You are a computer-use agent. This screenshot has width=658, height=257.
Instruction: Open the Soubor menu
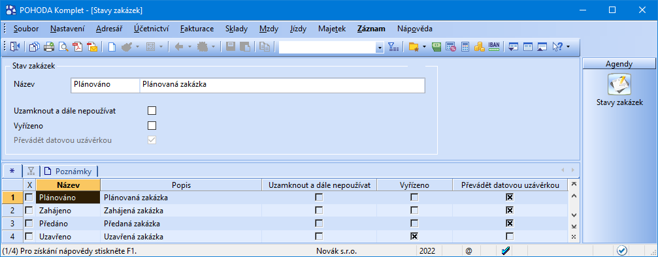pos(26,29)
